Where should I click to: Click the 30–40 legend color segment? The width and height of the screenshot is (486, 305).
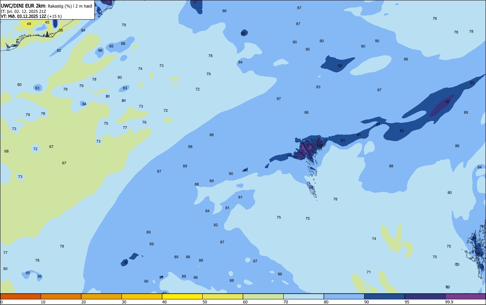[x=142, y=296]
